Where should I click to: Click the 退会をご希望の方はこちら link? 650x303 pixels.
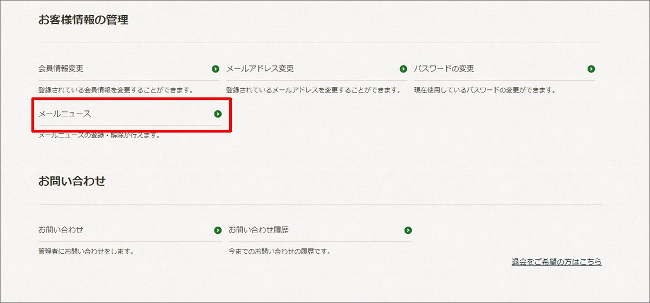coord(556,262)
